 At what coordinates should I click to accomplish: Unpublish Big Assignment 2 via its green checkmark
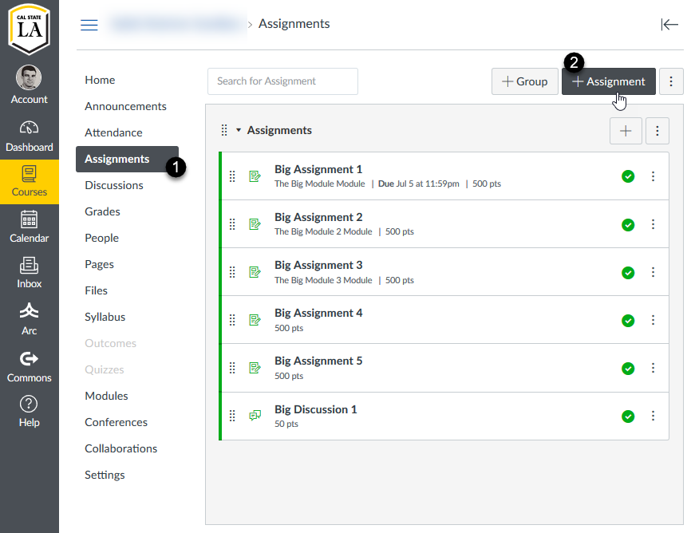point(628,224)
